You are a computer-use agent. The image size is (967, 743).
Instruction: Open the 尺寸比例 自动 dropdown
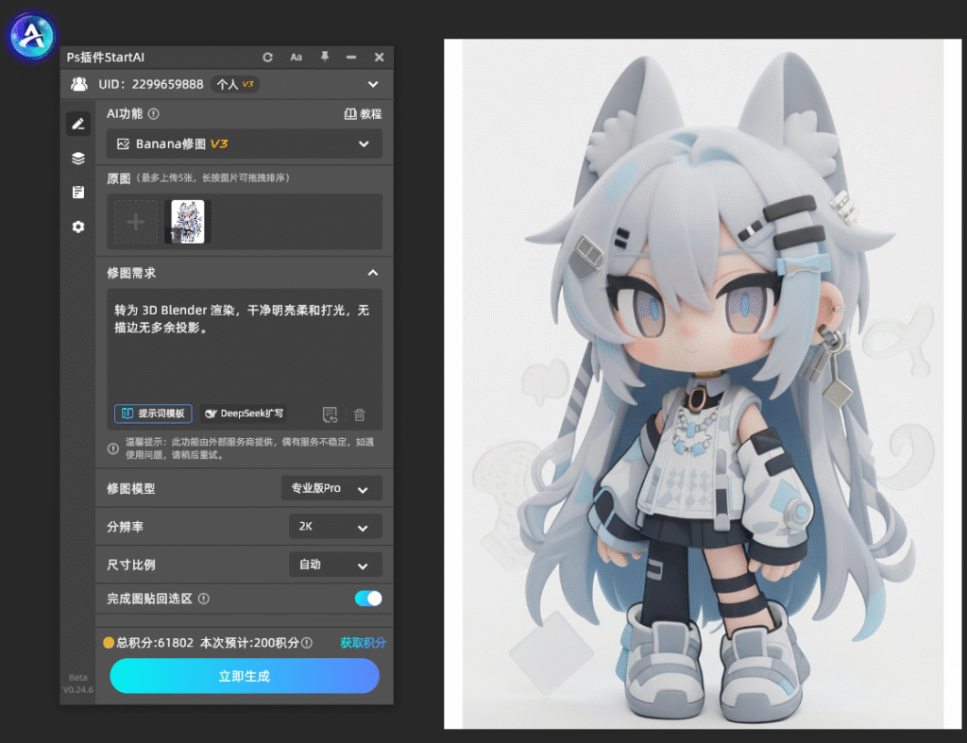[x=335, y=565]
